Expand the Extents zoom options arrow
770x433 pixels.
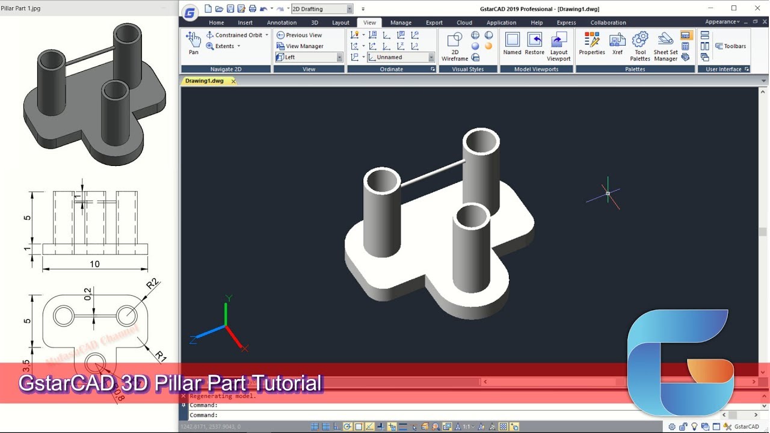coord(238,46)
